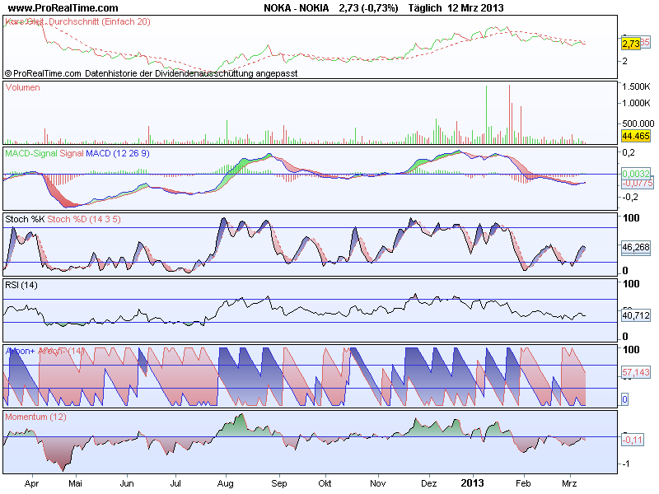Click the Täglich 12 Mrz 2013 date label
Image resolution: width=659 pixels, height=494 pixels.
(x=456, y=8)
